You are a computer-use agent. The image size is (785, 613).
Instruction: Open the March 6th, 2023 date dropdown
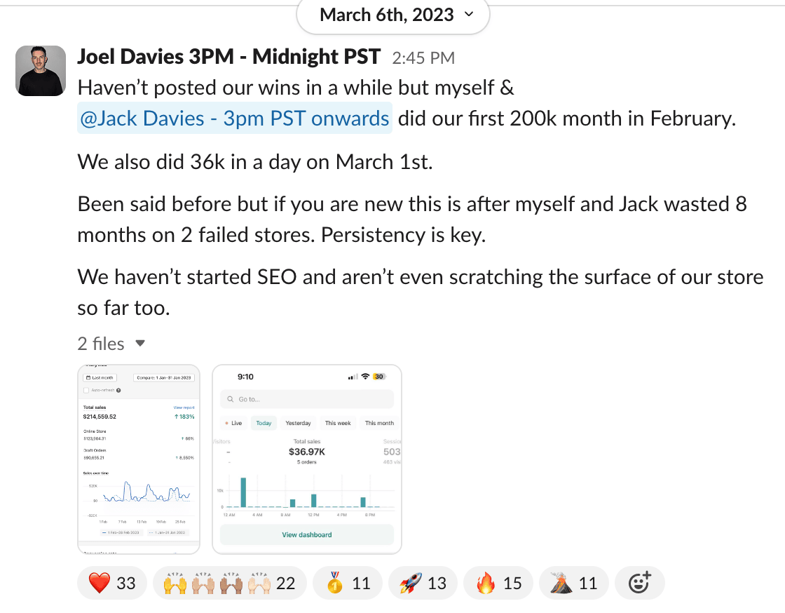[x=393, y=15]
